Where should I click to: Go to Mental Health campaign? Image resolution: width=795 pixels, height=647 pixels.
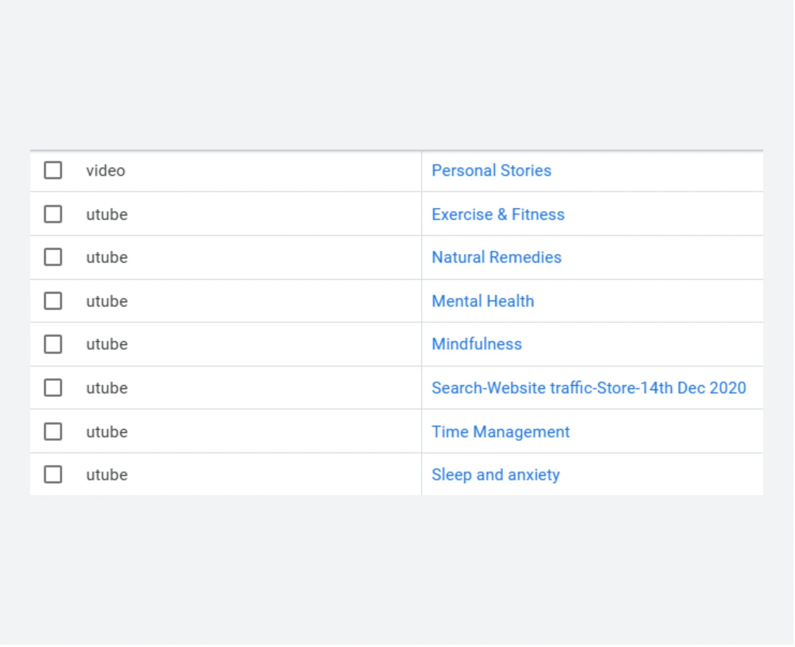coord(483,301)
